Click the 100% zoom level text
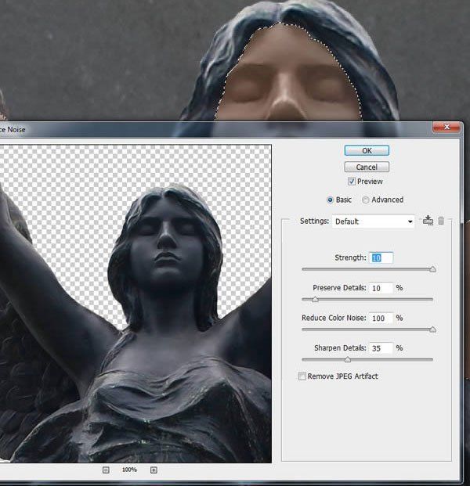The image size is (470, 486). tap(129, 470)
